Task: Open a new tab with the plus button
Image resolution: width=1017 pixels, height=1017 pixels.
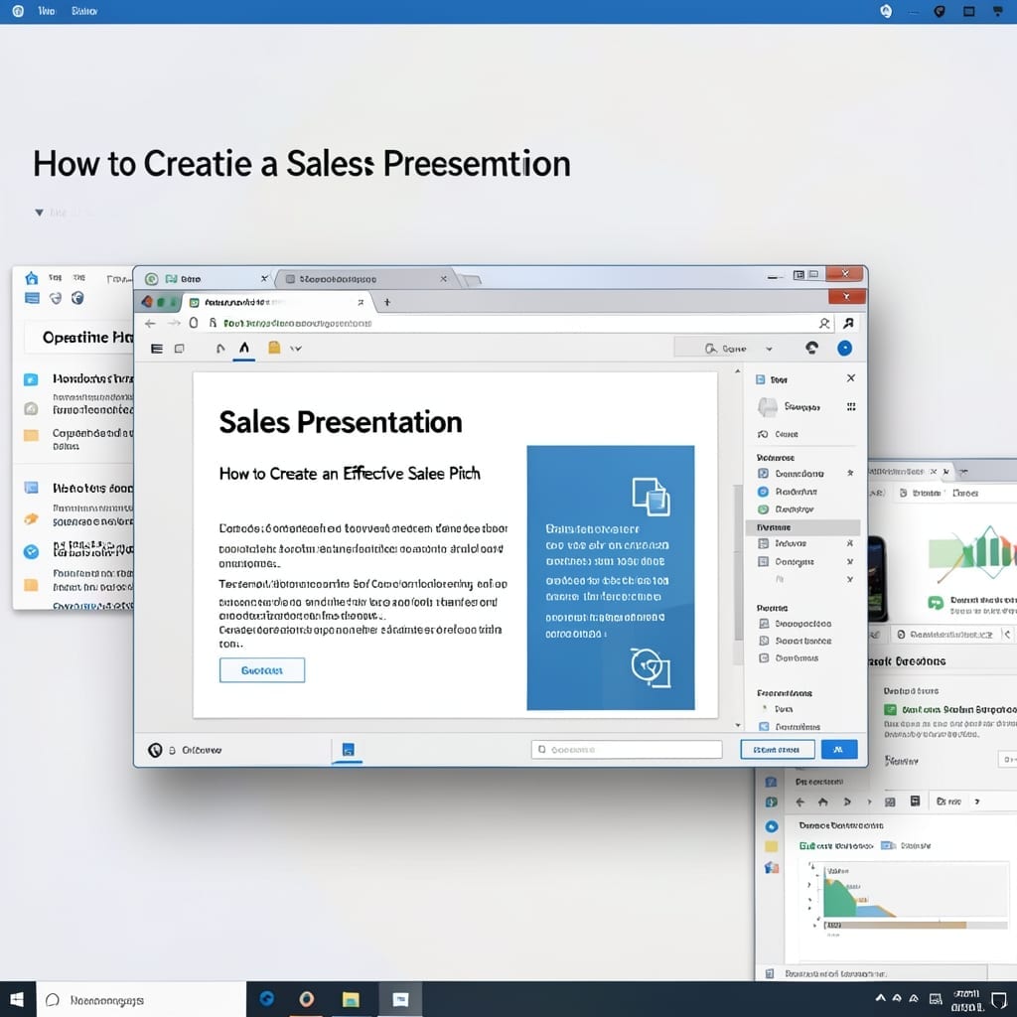Action: point(387,302)
